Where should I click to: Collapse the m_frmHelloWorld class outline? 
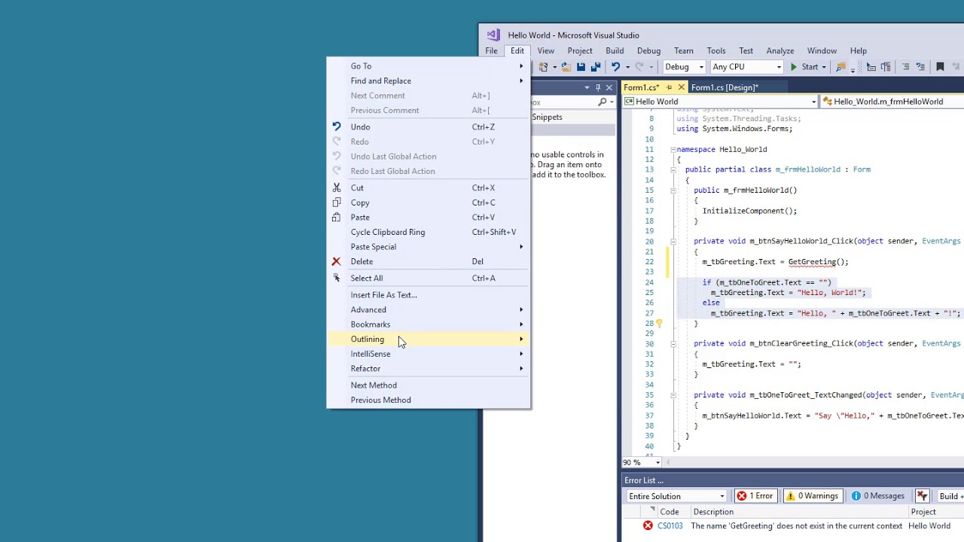click(673, 169)
